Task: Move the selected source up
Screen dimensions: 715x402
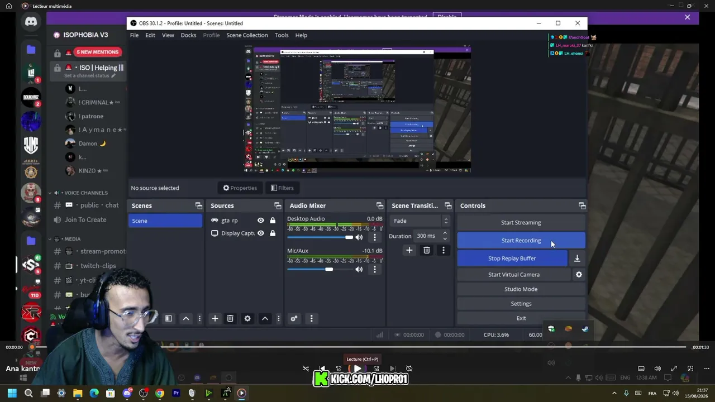Action: (265, 318)
